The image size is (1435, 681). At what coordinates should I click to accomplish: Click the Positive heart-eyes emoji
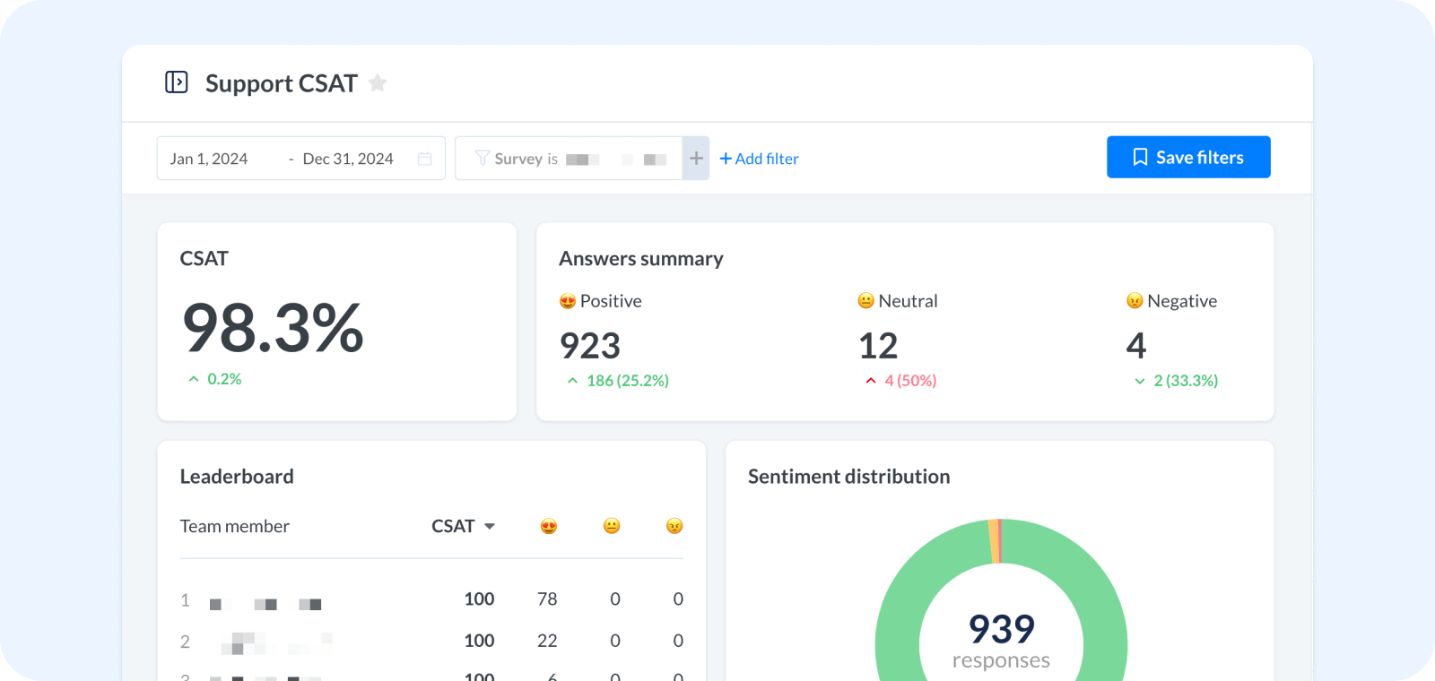coord(567,301)
